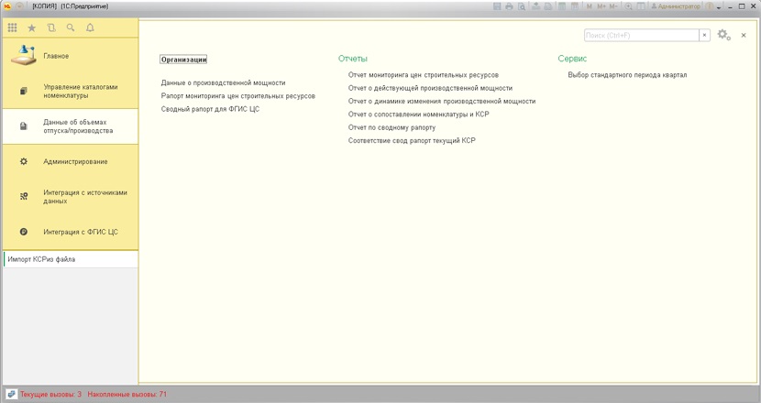
Task: Click the Администратор user label
Action: [x=676, y=6]
